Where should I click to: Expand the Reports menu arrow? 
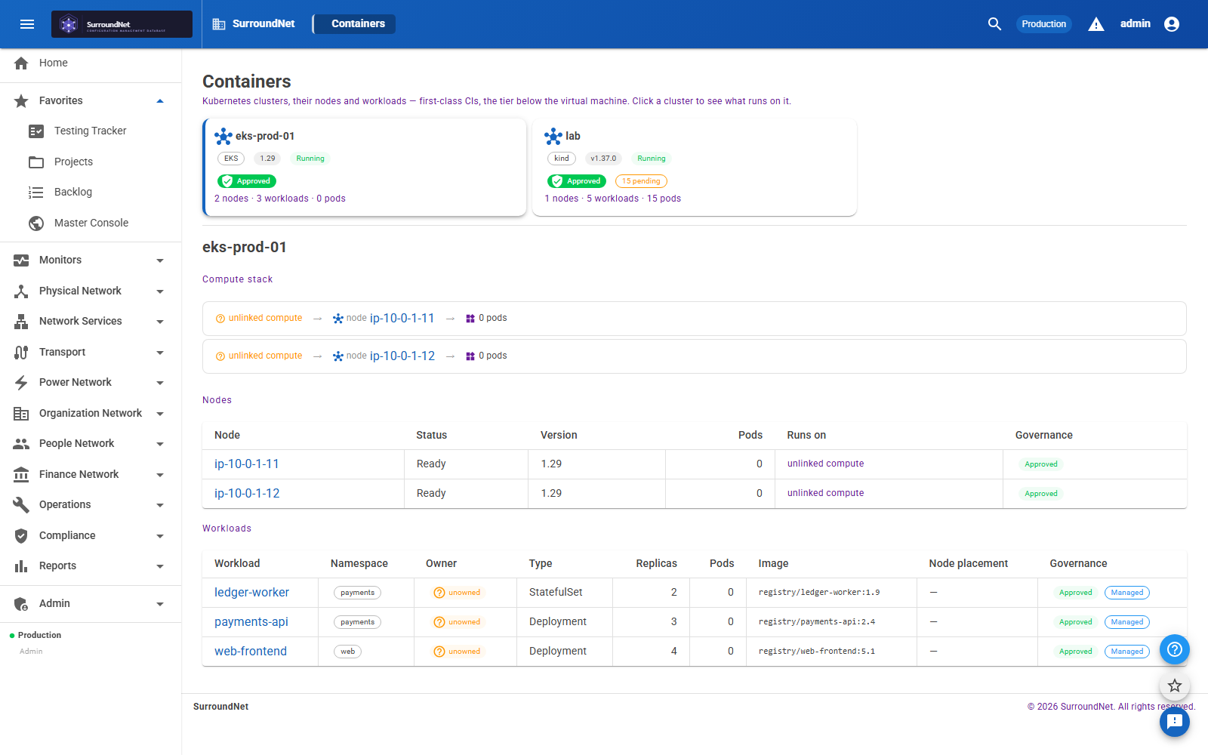pyautogui.click(x=160, y=566)
